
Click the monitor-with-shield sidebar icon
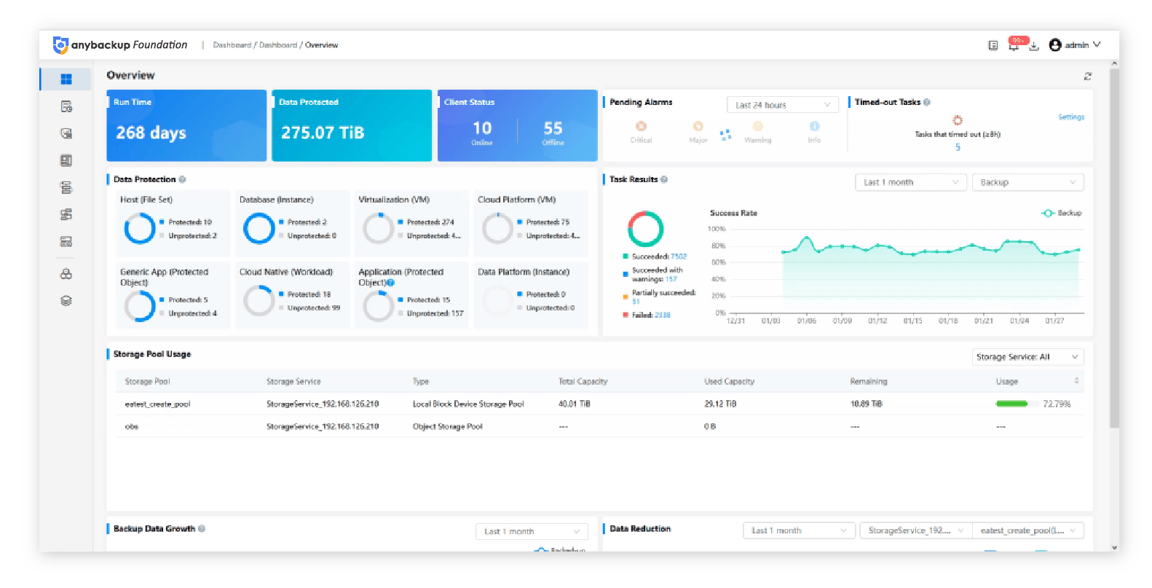pyautogui.click(x=66, y=133)
